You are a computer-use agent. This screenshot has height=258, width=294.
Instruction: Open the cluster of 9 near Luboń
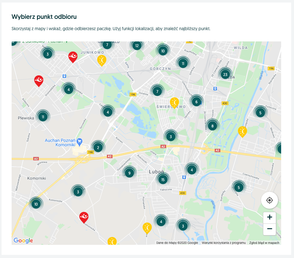(x=129, y=173)
